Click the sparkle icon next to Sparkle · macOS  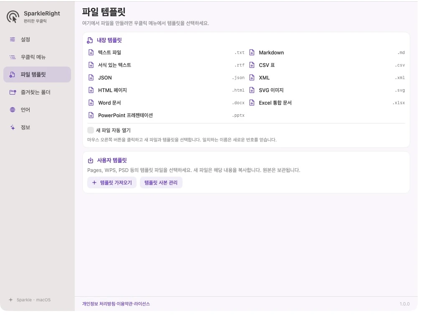coord(11,300)
